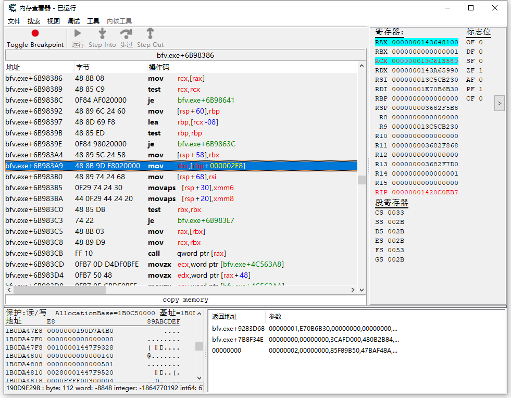Select the mov rcx,[rax] instruction row
The height and width of the screenshot is (398, 511).
pyautogui.click(x=181, y=79)
